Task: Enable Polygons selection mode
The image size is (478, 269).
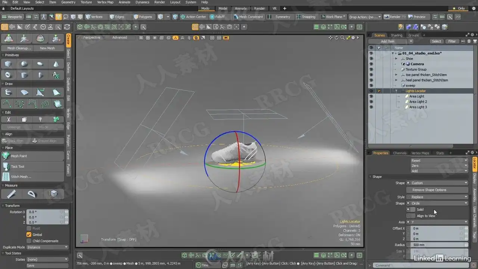Action: tap(143, 17)
